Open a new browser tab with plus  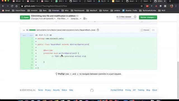tap(170, 1)
